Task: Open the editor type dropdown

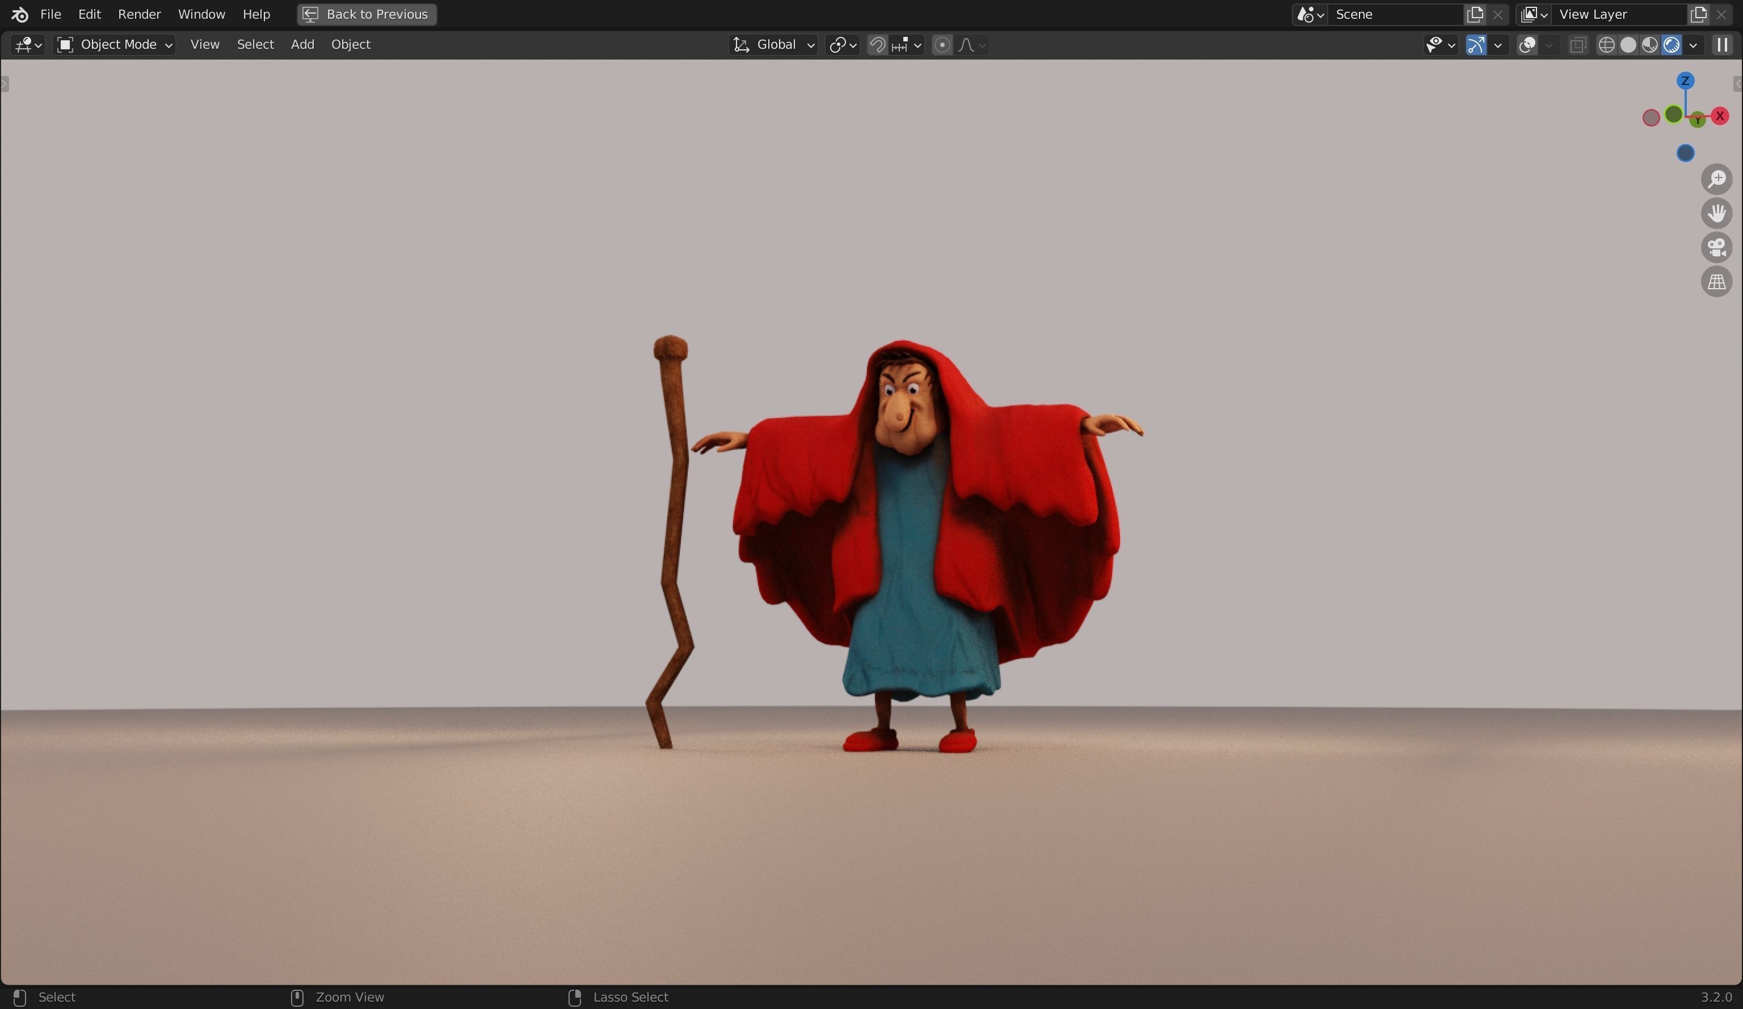Action: (28, 45)
